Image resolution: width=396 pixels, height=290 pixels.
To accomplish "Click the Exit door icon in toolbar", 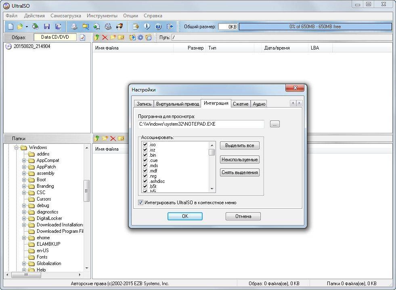I will [x=170, y=27].
